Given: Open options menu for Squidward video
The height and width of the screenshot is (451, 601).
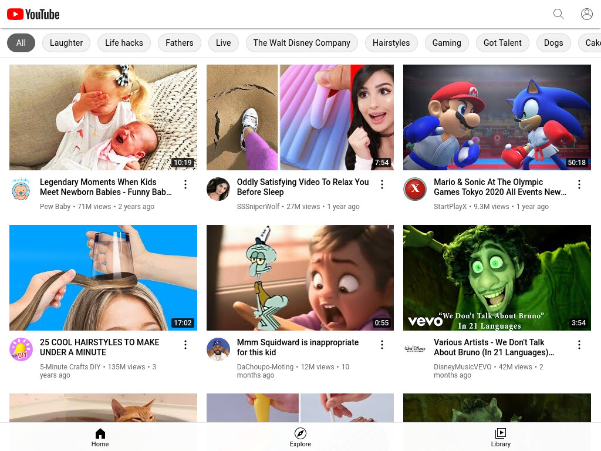Looking at the screenshot, I should click(382, 345).
